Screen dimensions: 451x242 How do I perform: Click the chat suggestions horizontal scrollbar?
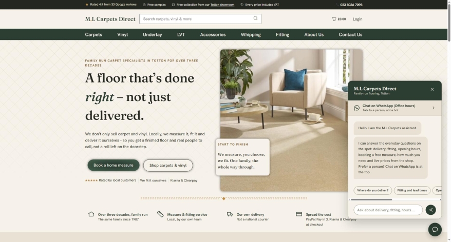(371, 199)
